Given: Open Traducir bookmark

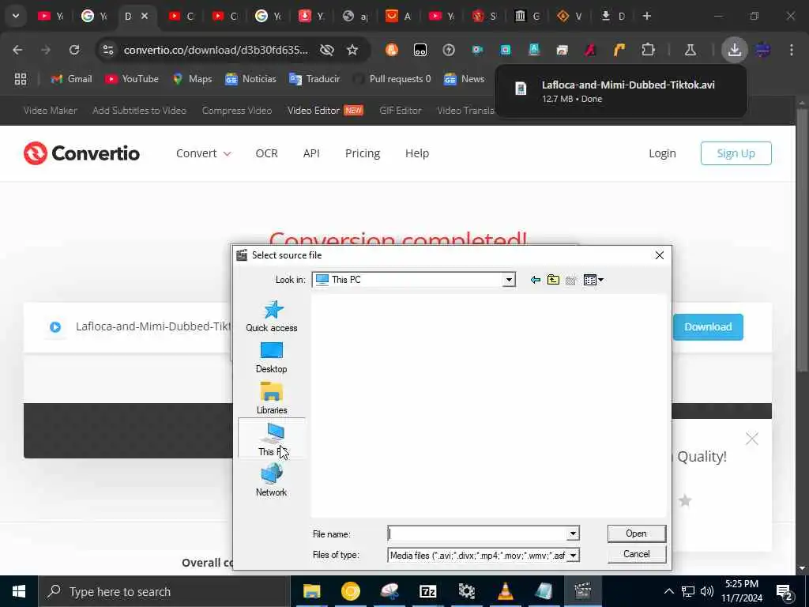Looking at the screenshot, I should tap(314, 79).
